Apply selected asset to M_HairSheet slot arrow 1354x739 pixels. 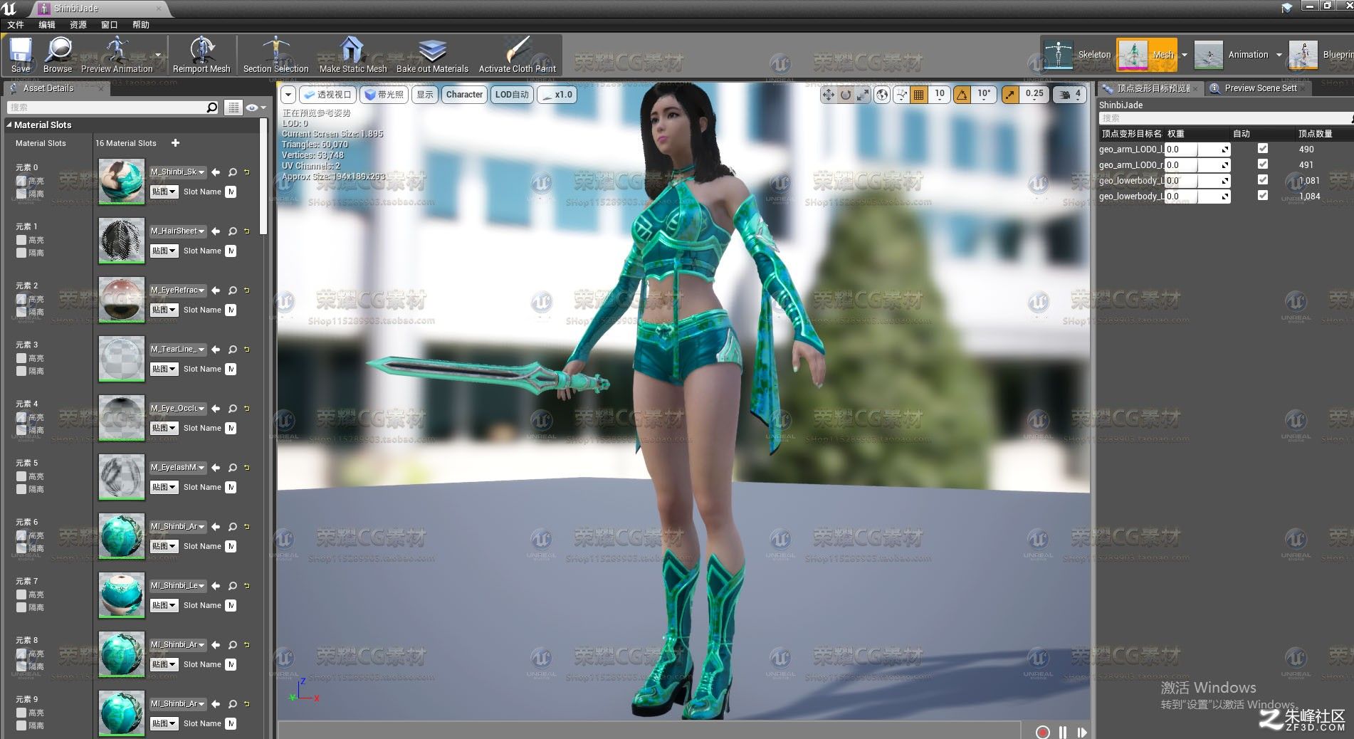pyautogui.click(x=216, y=231)
